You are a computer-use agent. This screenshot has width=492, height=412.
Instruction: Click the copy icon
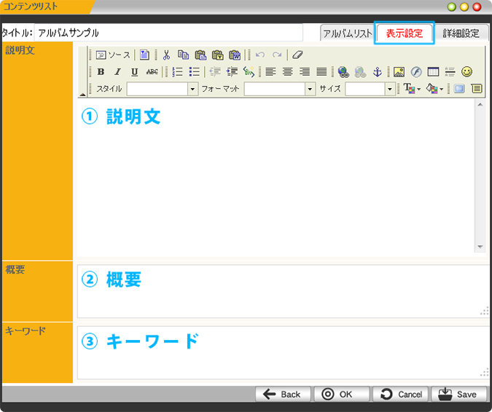(x=183, y=55)
